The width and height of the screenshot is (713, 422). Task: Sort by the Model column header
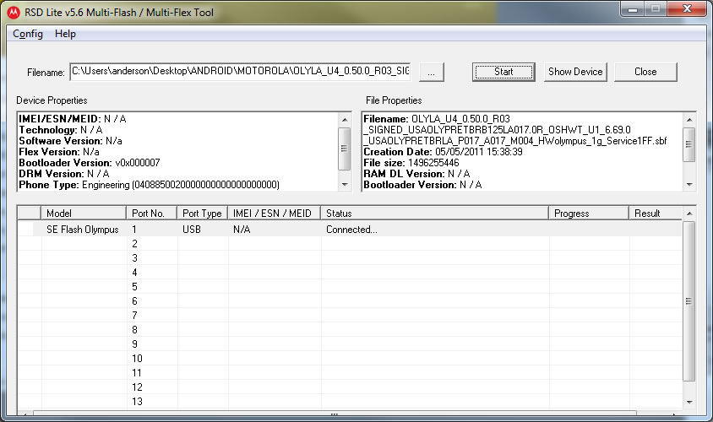tap(84, 213)
